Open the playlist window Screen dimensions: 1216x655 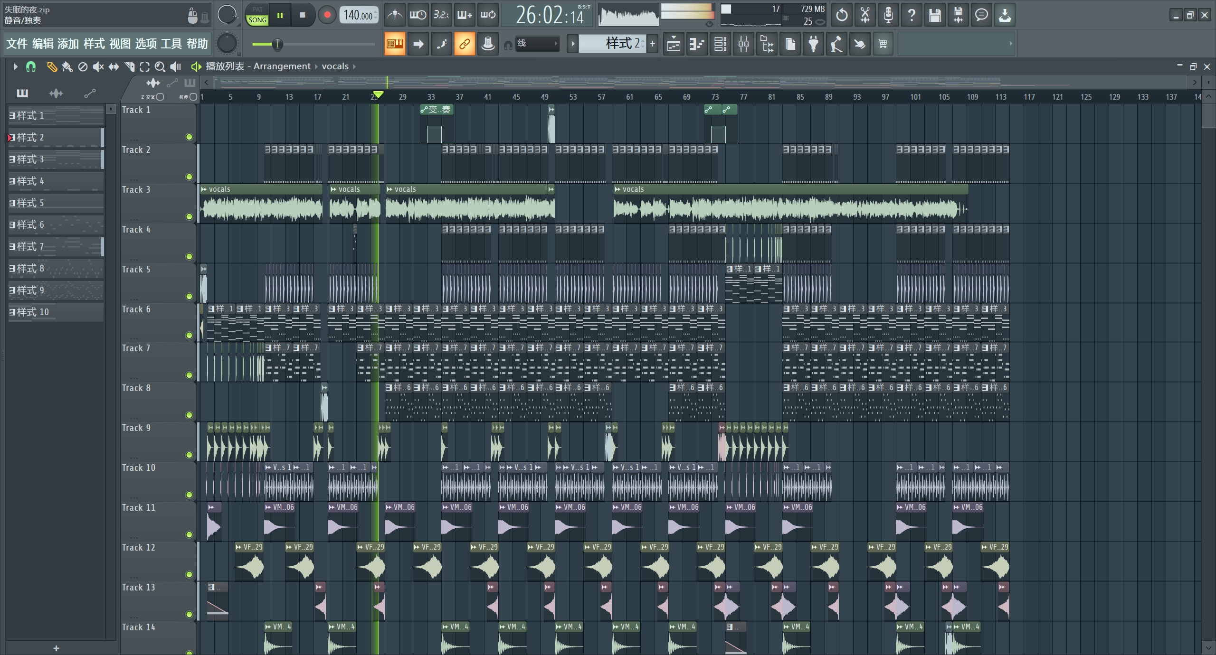pos(674,44)
